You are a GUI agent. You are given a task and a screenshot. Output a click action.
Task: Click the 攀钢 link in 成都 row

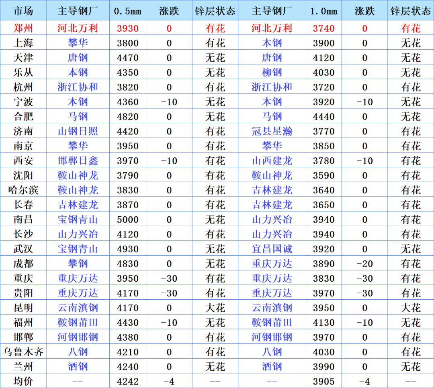tap(78, 264)
